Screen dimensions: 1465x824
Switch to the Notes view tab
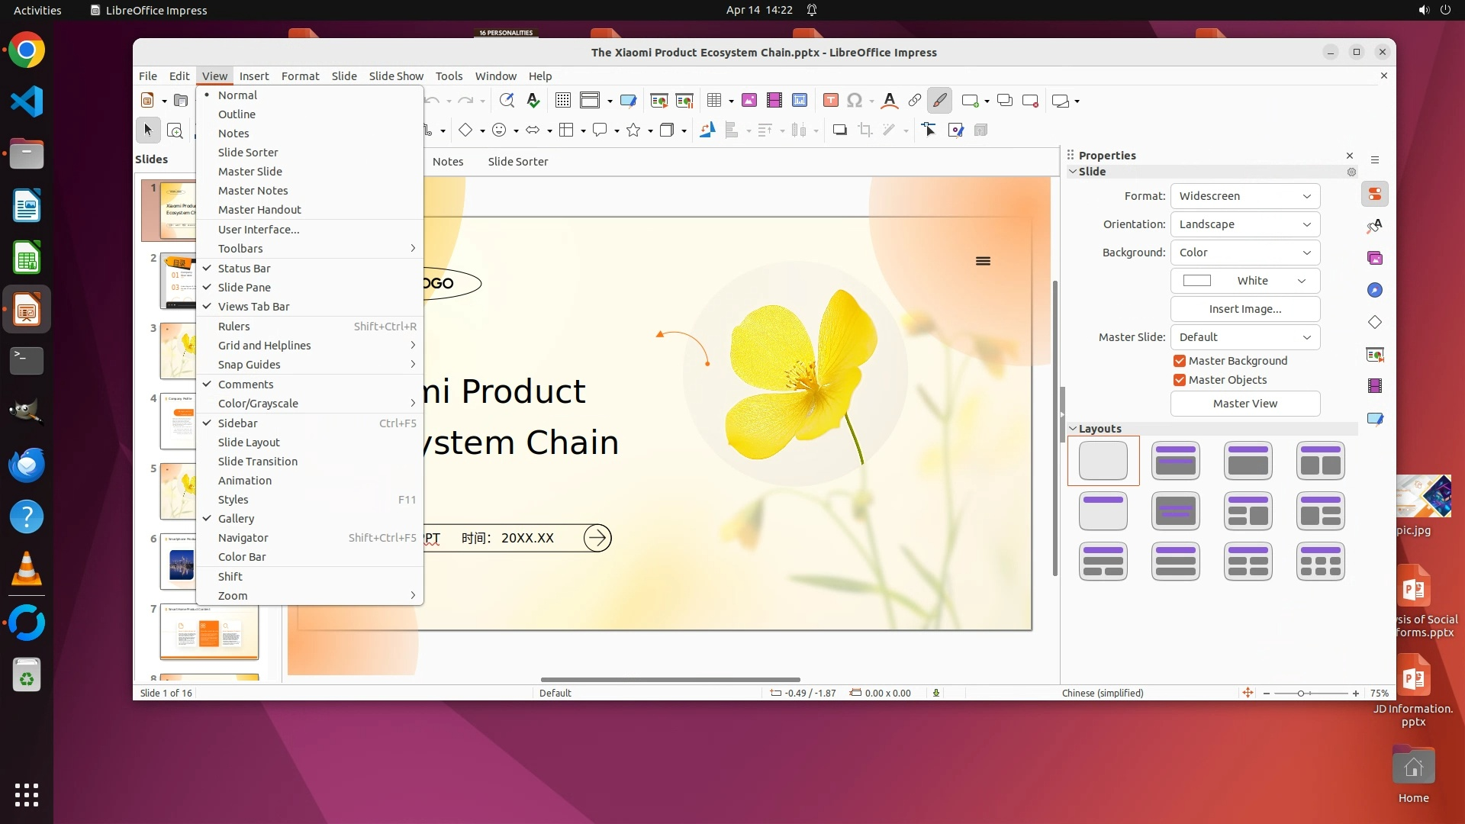point(448,162)
